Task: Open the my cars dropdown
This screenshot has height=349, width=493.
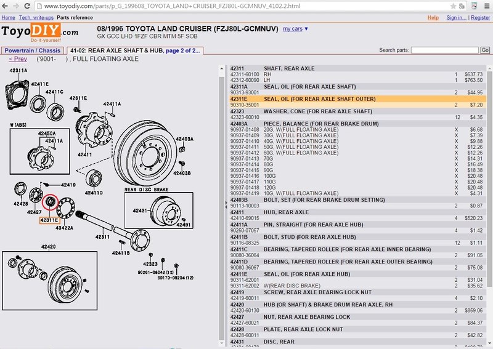Action: pos(295,28)
